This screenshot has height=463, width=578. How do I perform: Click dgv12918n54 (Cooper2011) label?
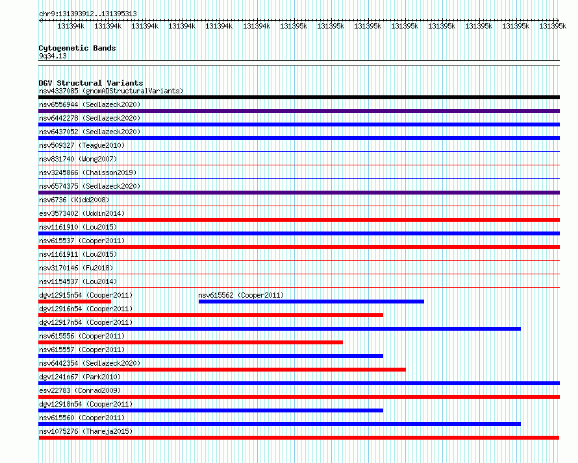click(x=86, y=404)
